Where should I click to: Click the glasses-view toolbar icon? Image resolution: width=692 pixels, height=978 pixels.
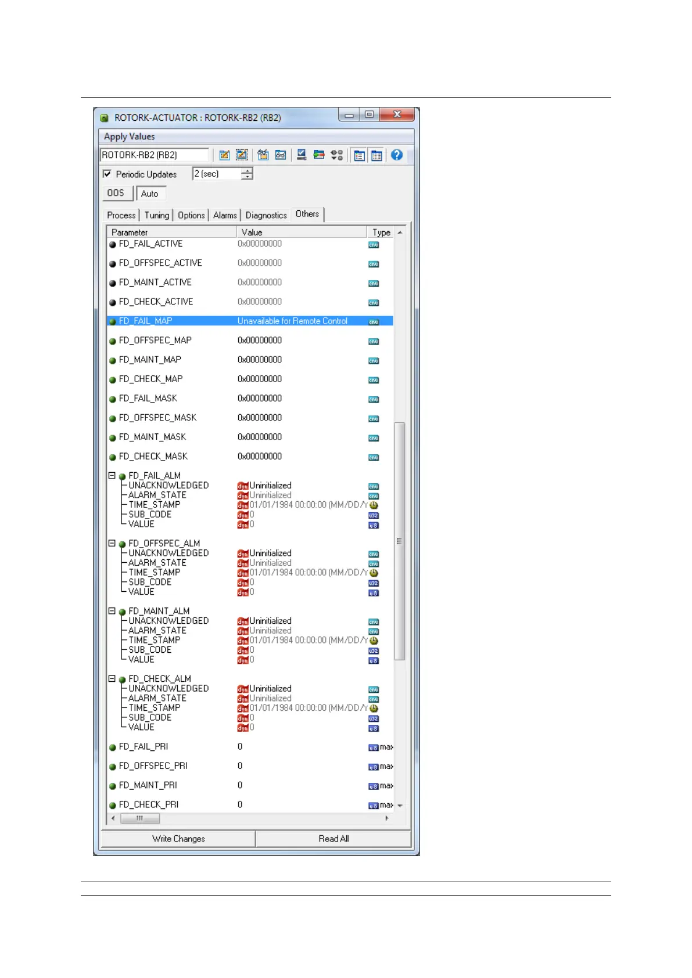[x=281, y=155]
